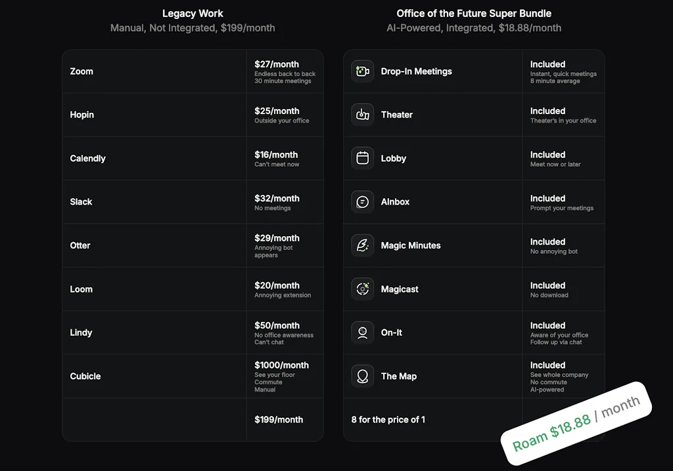
Task: Click 'AI-Powered, Integrated, $18.88/month' subtitle
Action: tap(474, 28)
